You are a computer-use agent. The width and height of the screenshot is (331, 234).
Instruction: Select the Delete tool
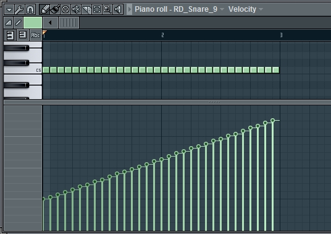click(65, 9)
